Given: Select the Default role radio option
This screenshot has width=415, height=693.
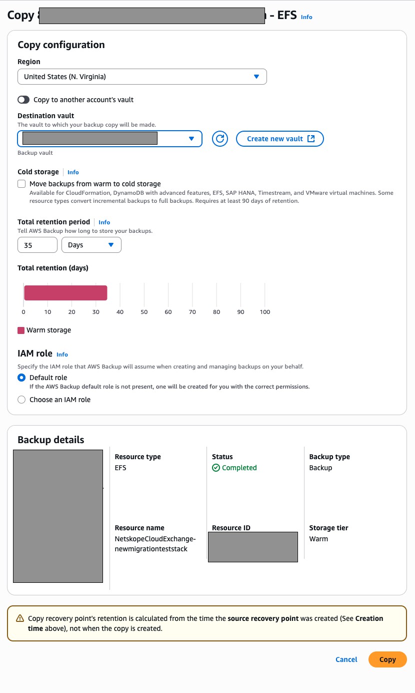Looking at the screenshot, I should 21,378.
